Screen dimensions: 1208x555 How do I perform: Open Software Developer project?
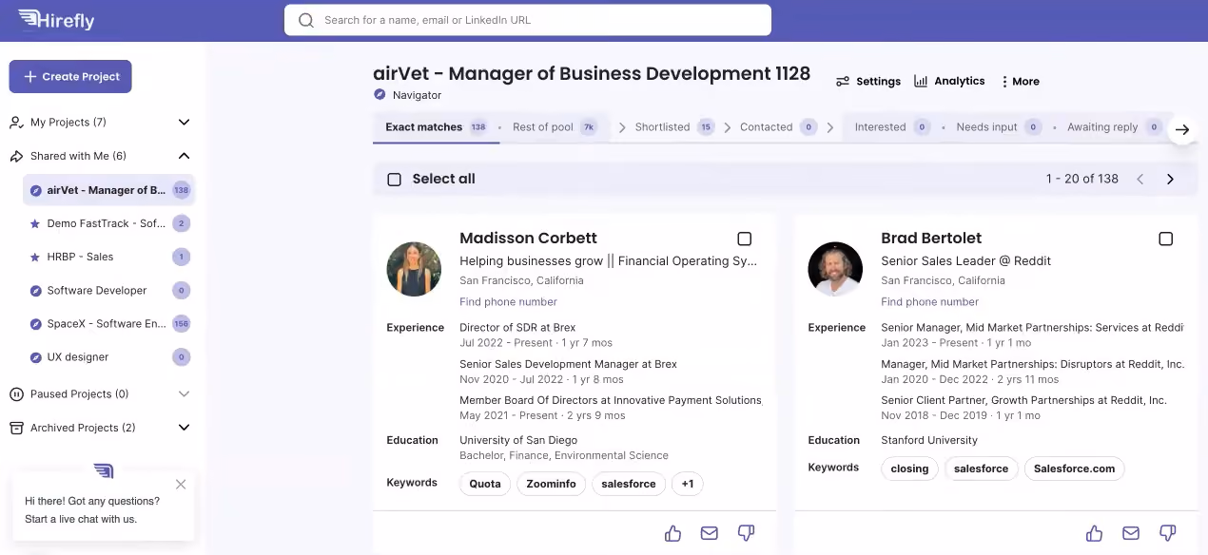(x=108, y=290)
